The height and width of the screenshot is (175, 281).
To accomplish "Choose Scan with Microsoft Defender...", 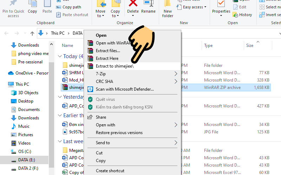I will point(132,89).
